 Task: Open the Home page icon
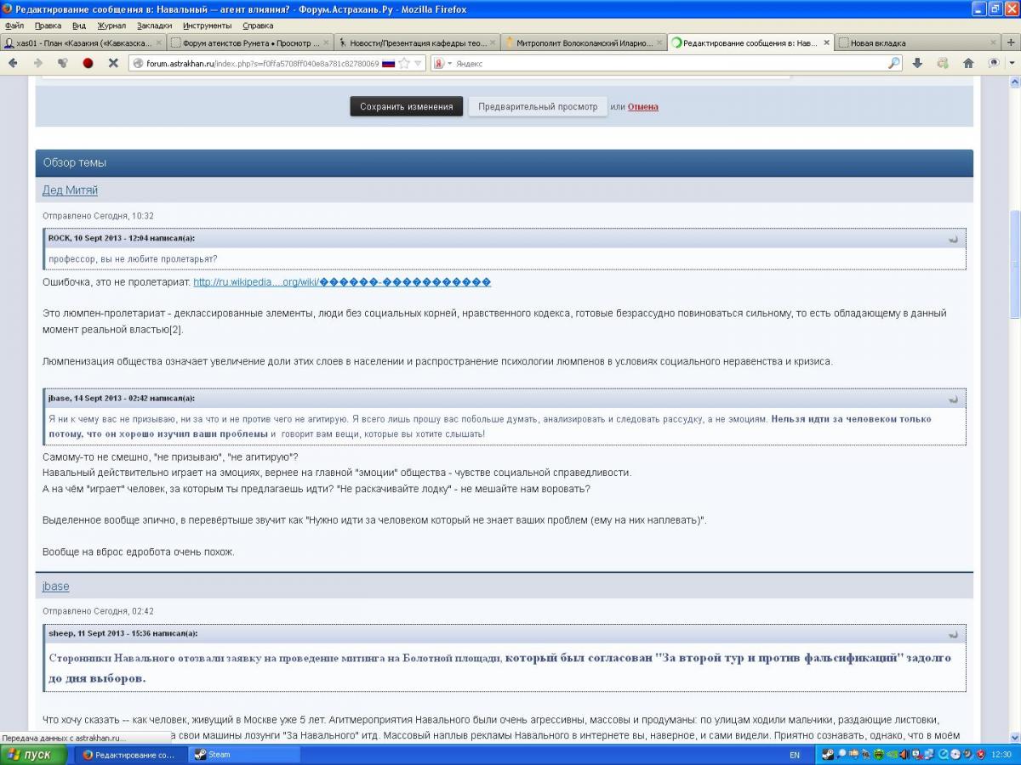click(968, 63)
